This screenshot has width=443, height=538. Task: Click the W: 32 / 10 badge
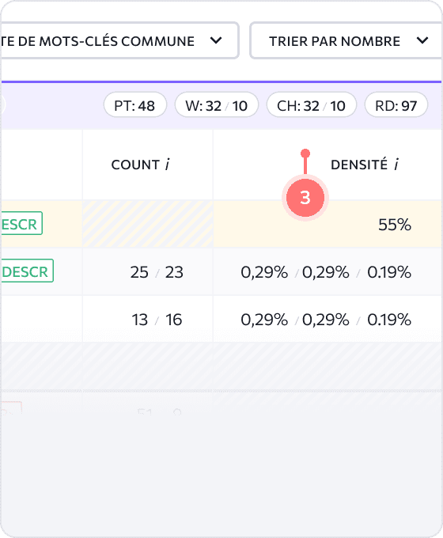click(216, 105)
